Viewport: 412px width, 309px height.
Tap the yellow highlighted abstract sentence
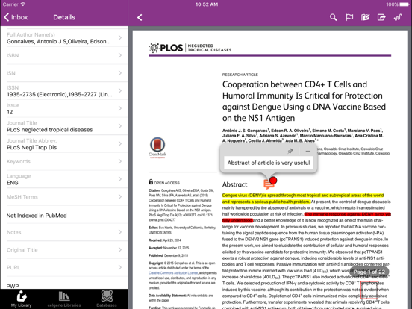(x=303, y=199)
